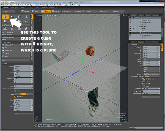The width and height of the screenshot is (165, 131).
Task: Select the Cylinder primitive tool
Action: point(19,17)
